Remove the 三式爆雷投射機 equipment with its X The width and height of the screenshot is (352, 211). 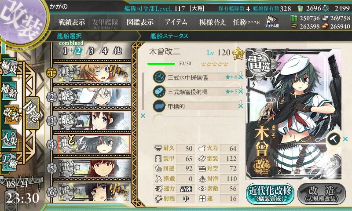tap(240, 91)
